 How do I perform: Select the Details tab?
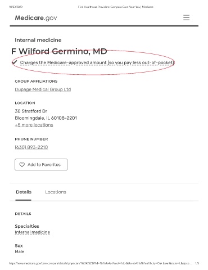click(24, 192)
